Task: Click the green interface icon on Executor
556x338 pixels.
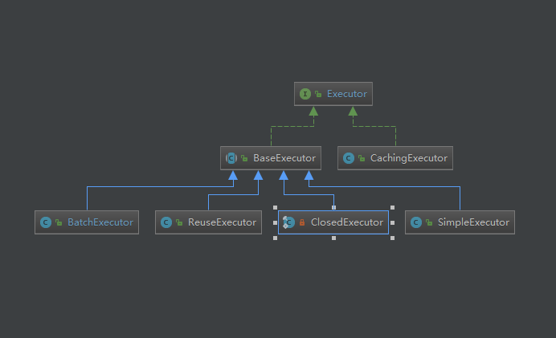Action: click(x=305, y=94)
